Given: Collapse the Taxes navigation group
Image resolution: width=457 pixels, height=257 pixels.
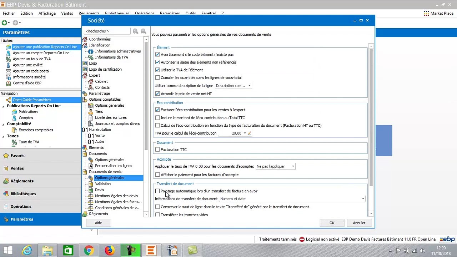Looking at the screenshot, I should [x=3, y=136].
